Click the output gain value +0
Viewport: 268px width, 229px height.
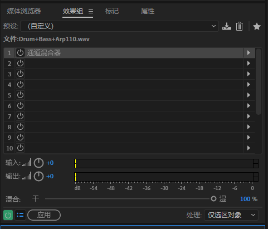click(x=50, y=176)
